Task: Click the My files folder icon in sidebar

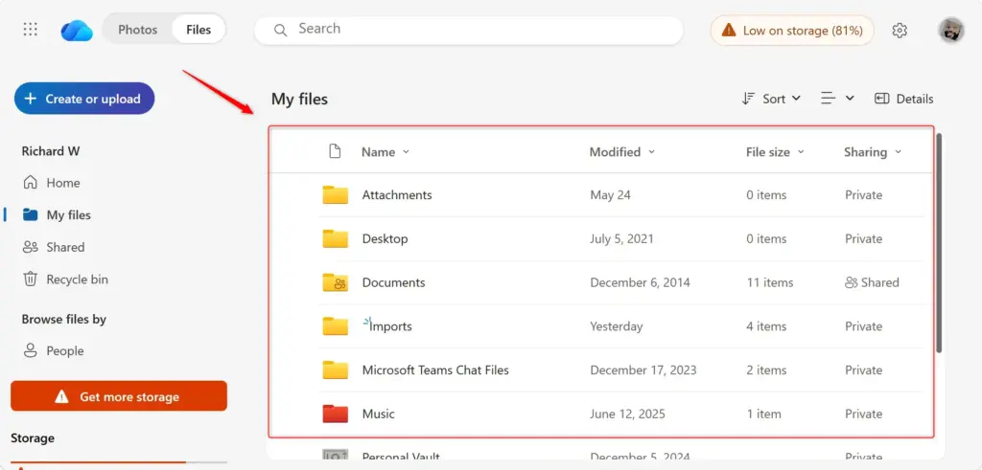Action: coord(30,215)
